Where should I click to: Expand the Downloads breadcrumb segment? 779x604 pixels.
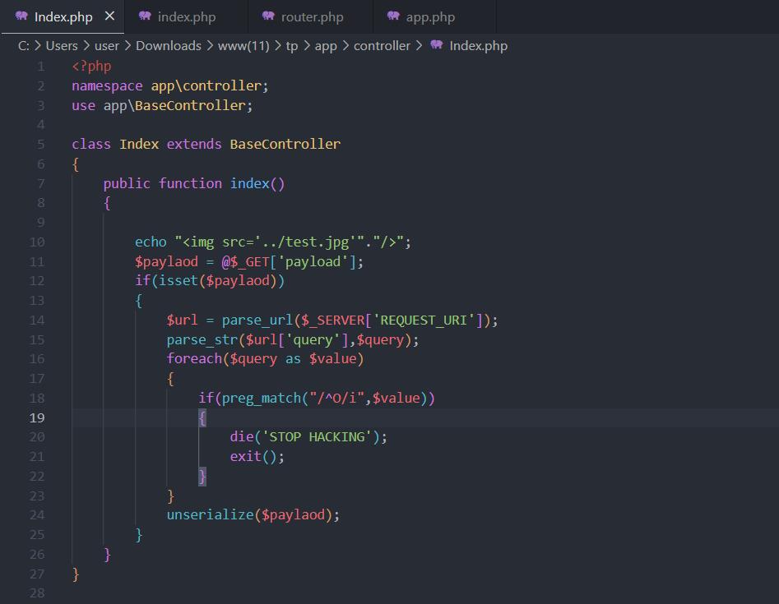click(168, 45)
